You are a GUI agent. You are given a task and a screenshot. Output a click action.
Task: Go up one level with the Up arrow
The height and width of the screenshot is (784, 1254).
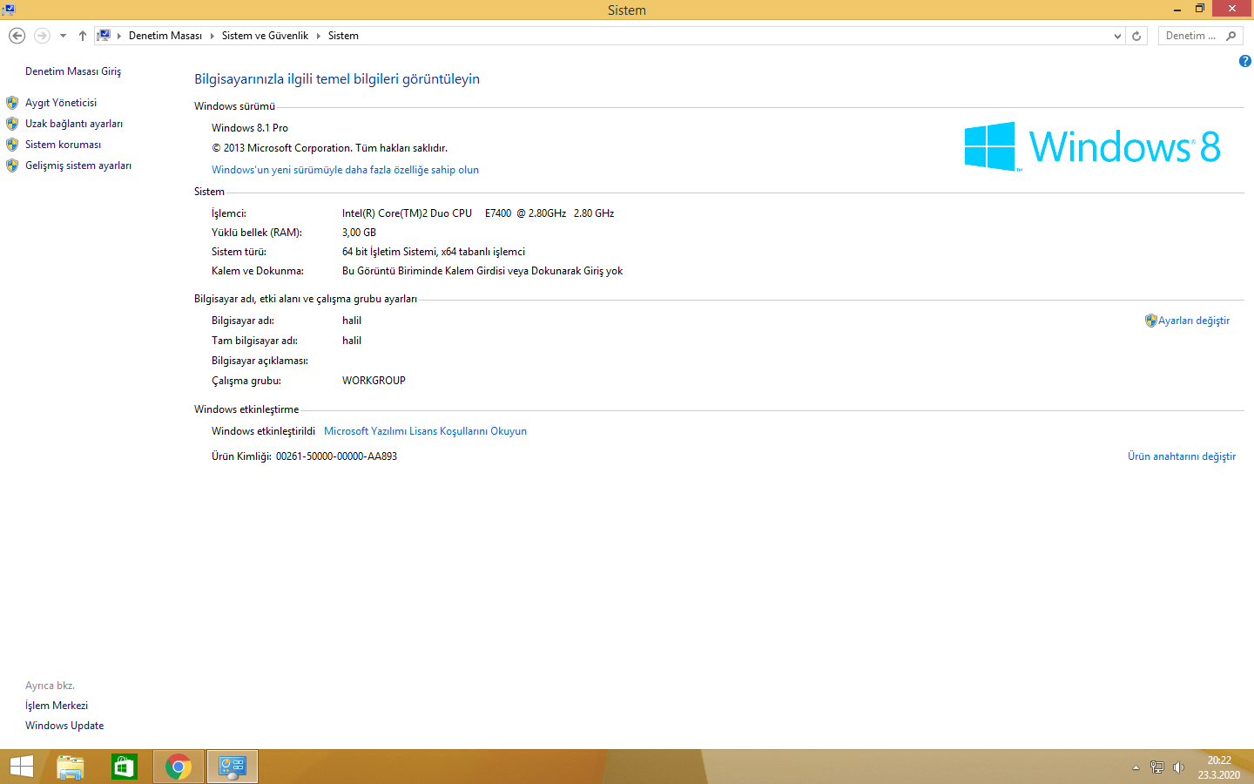tap(83, 36)
